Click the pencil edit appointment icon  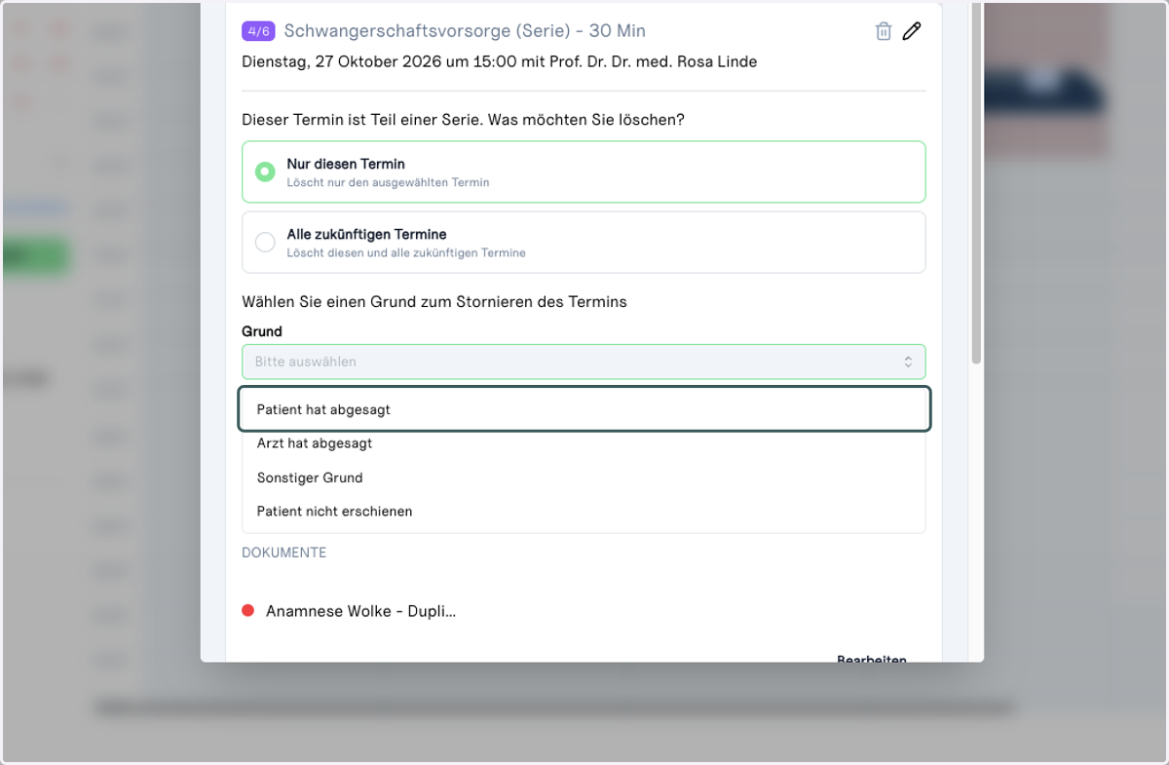[912, 31]
